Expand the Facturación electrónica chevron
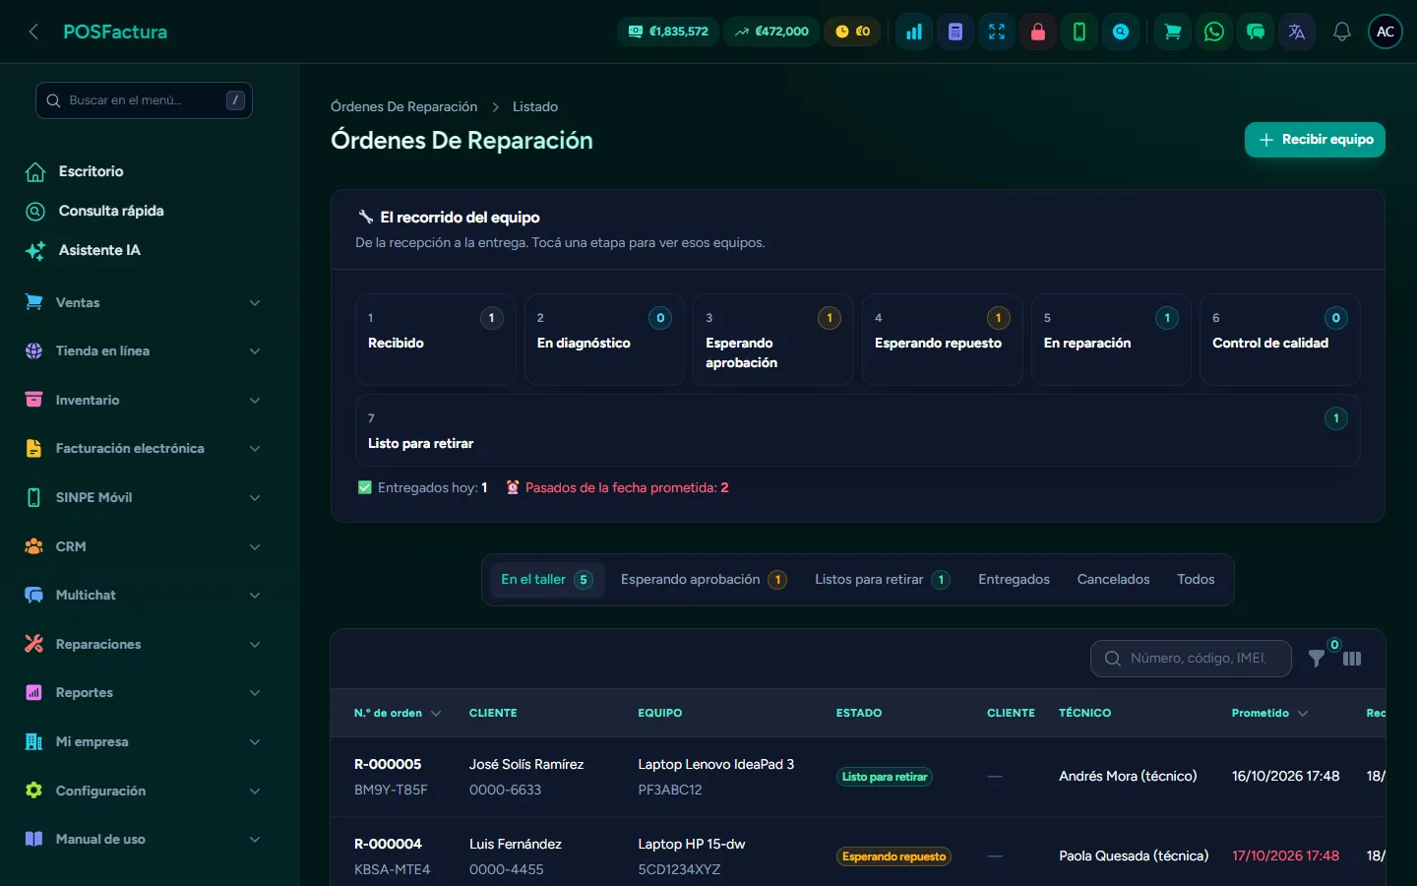 coord(255,448)
